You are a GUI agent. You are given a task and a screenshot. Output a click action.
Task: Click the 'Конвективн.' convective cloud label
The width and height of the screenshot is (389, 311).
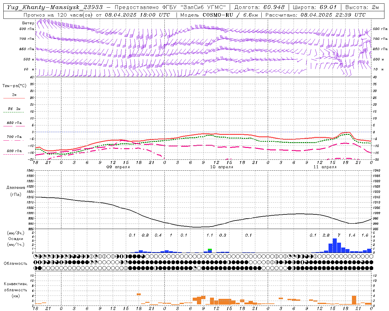15,284
